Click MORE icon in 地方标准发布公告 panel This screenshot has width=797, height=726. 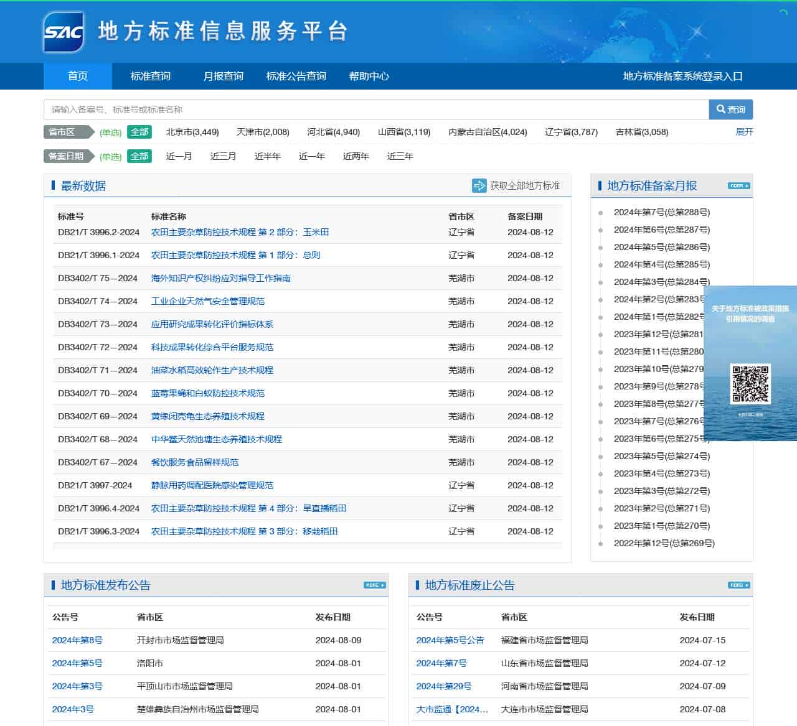(x=374, y=585)
